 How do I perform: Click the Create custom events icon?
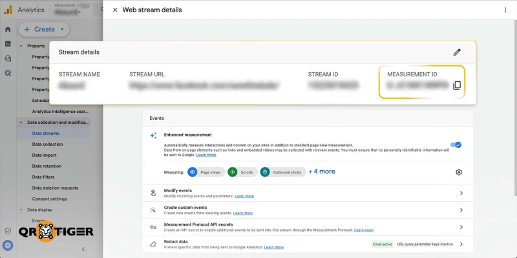153,210
